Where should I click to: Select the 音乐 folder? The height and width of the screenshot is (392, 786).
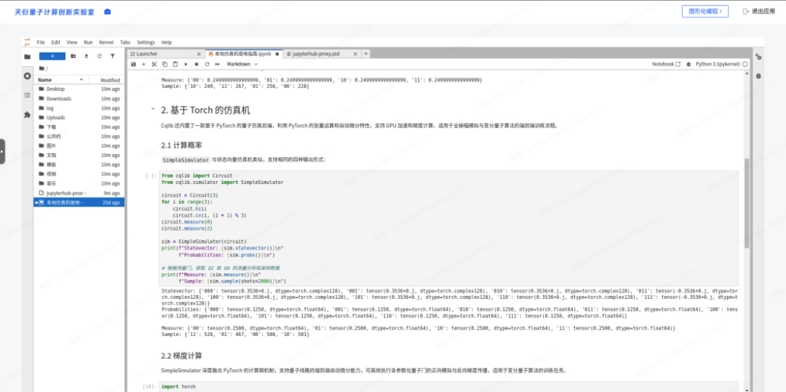79,183
